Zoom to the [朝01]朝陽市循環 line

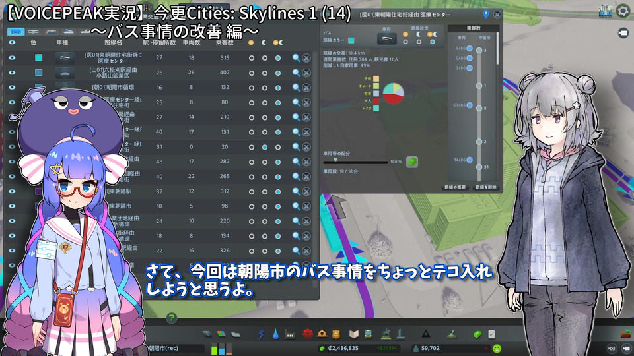click(x=297, y=88)
